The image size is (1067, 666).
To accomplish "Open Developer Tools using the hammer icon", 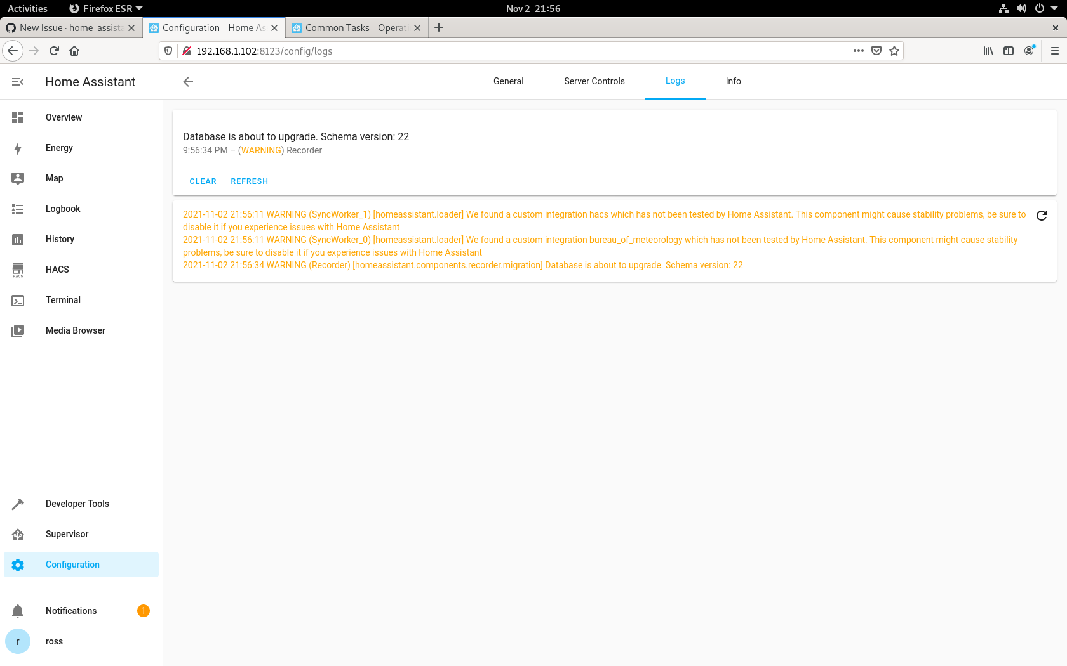I will click(18, 504).
